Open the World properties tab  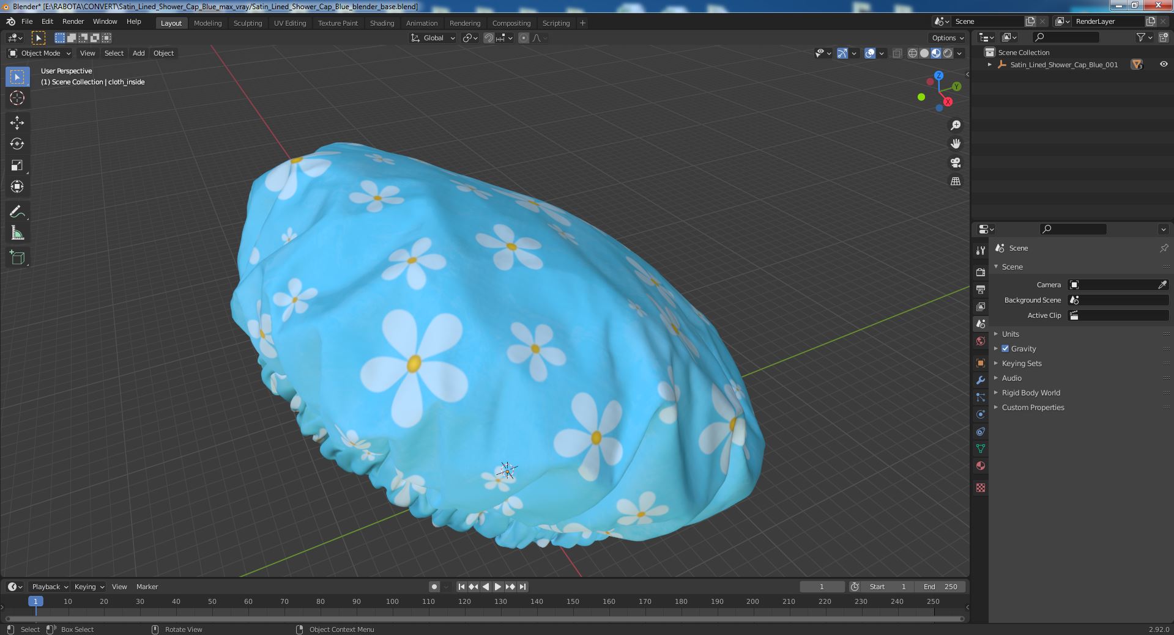pyautogui.click(x=981, y=341)
